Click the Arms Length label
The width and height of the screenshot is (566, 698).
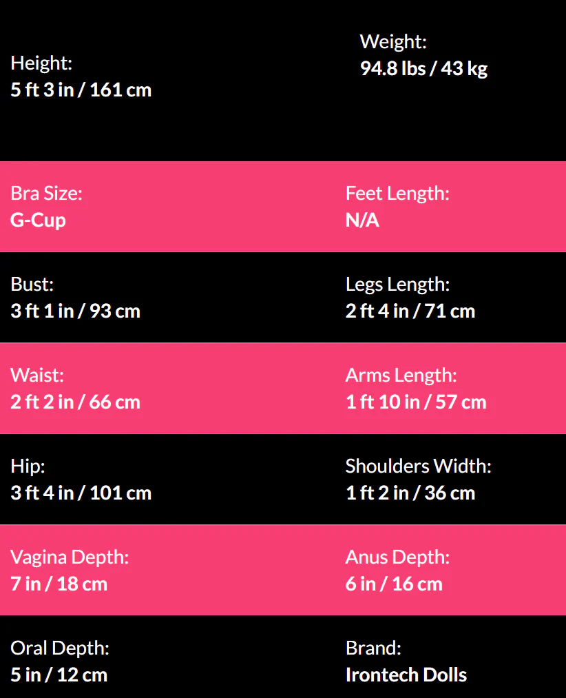[x=401, y=376]
